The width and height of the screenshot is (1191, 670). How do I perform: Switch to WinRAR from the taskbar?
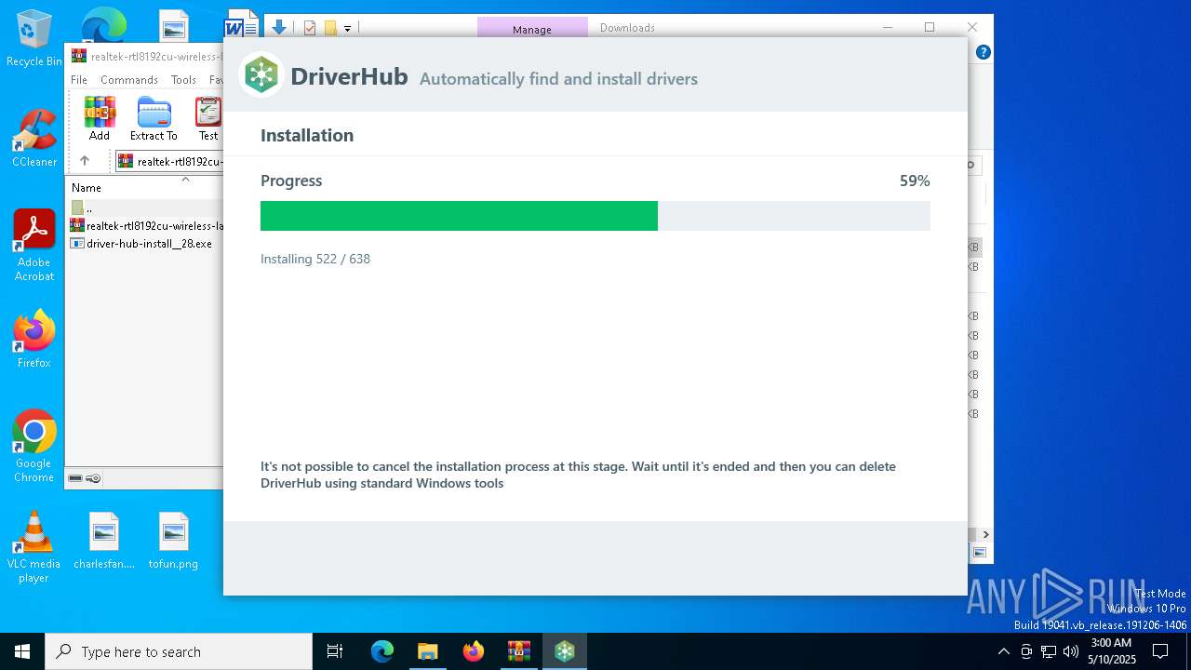pos(518,651)
